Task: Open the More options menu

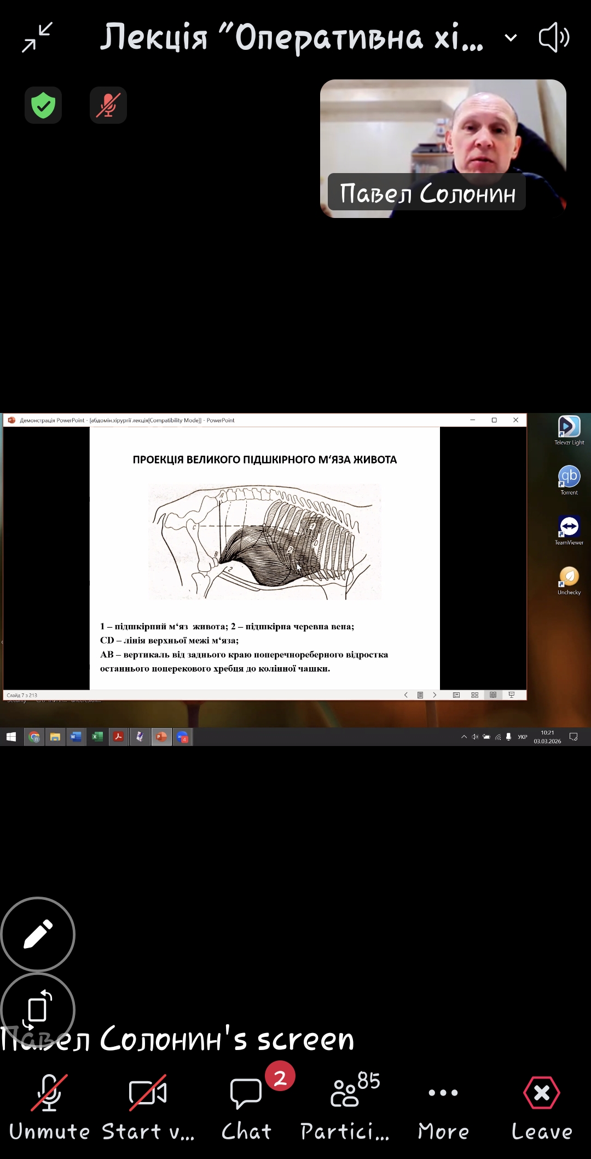Action: point(443,1105)
